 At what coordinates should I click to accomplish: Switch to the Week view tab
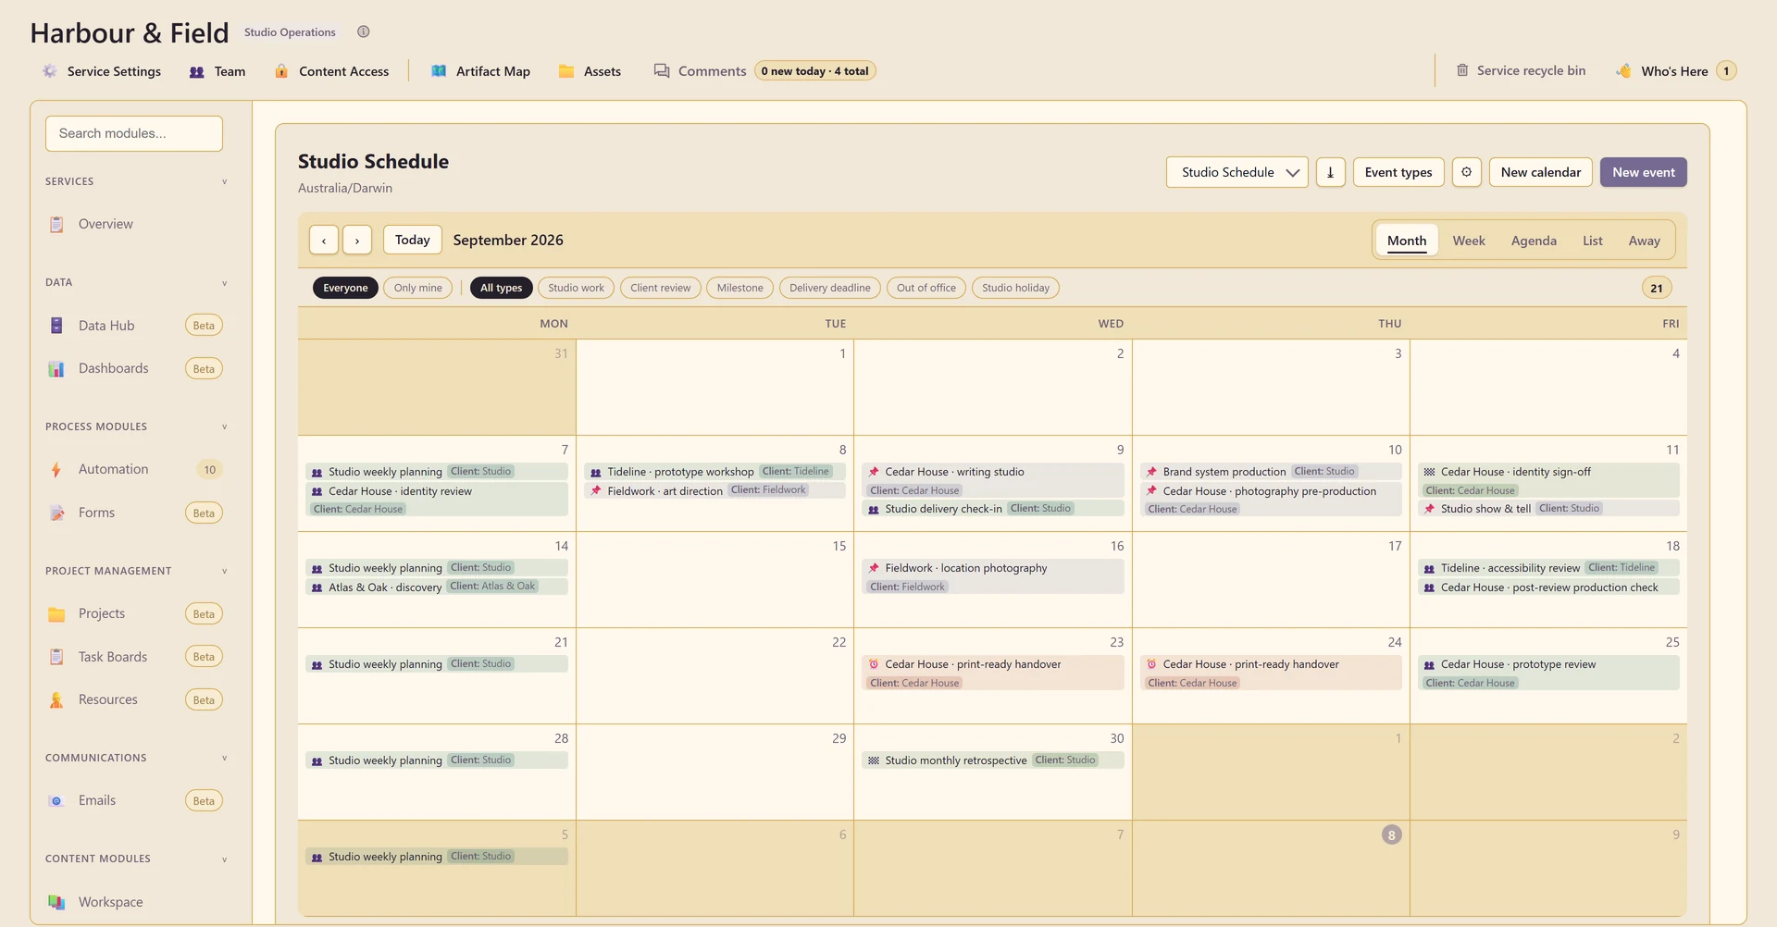1469,241
